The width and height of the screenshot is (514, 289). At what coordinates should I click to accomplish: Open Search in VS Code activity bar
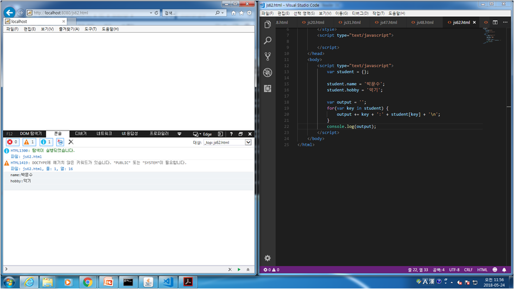268,41
